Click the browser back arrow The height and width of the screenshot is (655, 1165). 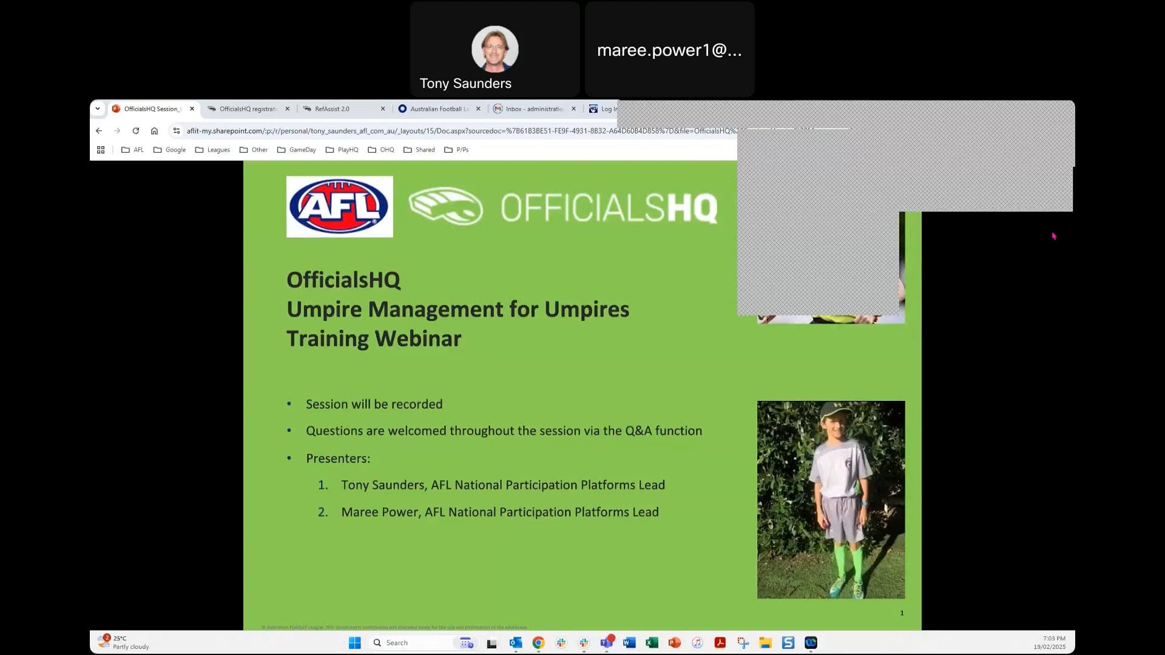point(99,130)
